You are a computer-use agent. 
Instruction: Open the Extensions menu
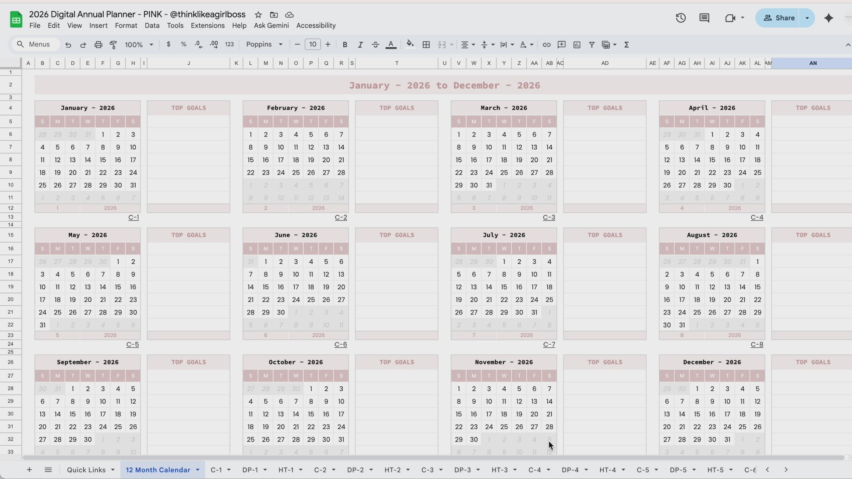coord(208,25)
